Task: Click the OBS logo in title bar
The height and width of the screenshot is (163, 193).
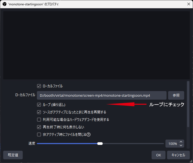Action: (4, 4)
